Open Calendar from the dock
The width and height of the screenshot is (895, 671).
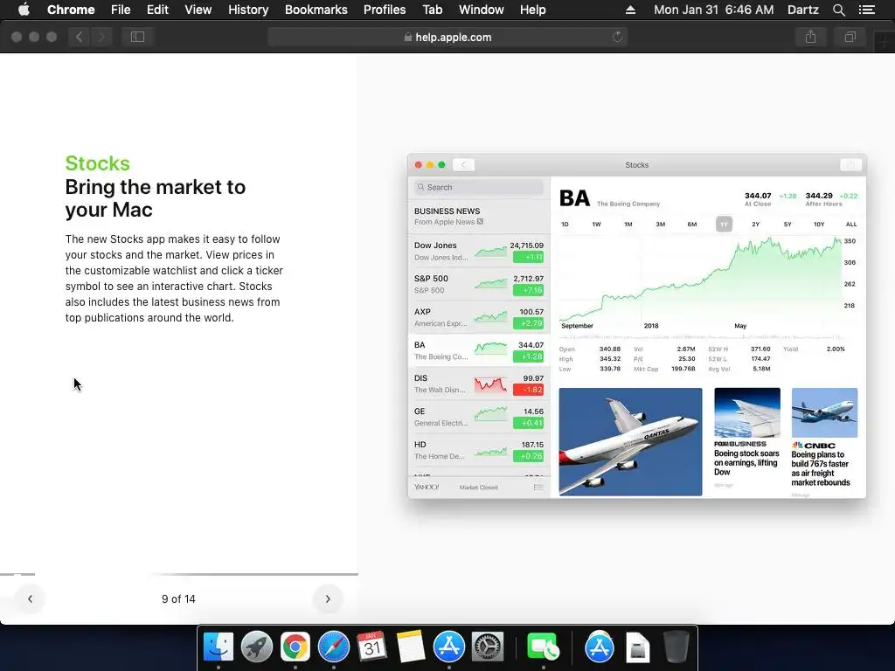372,647
